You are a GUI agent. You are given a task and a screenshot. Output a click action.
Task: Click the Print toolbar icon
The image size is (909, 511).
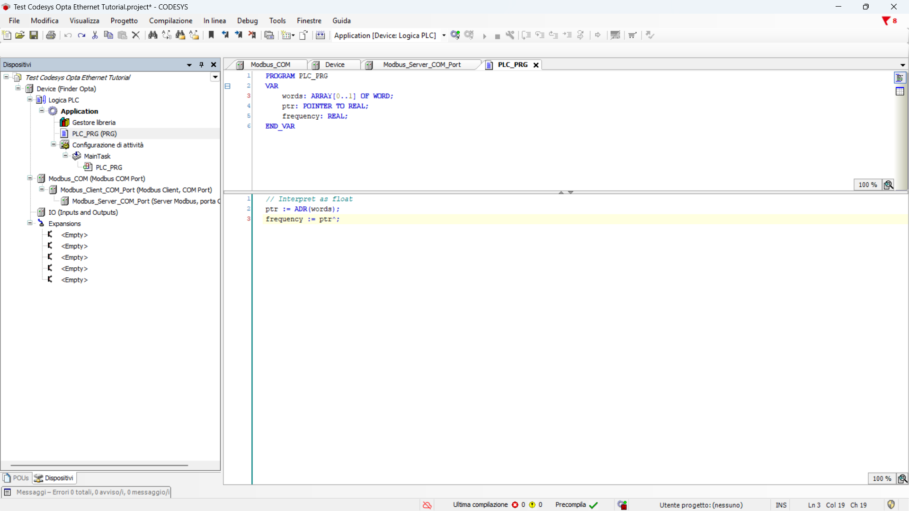click(x=51, y=35)
